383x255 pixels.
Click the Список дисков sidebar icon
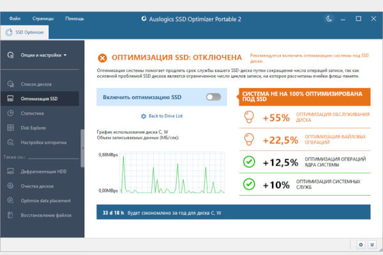pyautogui.click(x=10, y=84)
